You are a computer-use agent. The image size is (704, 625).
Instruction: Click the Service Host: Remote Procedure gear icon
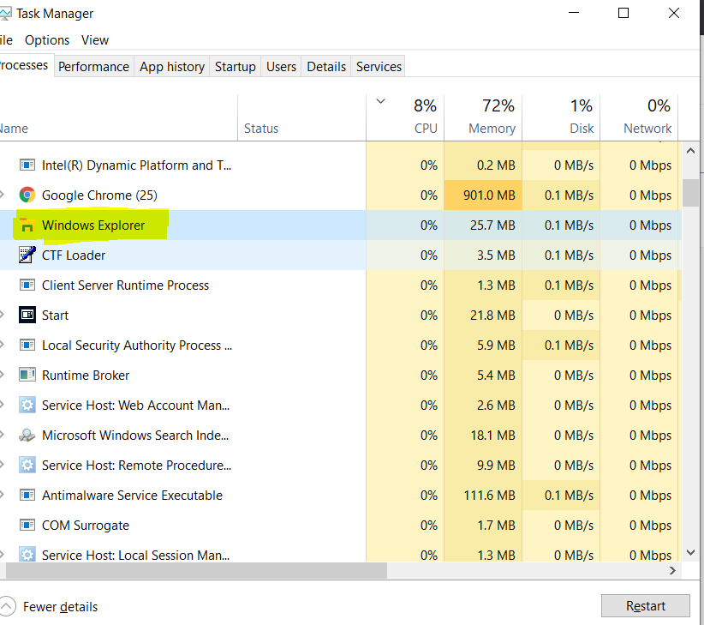pyautogui.click(x=27, y=465)
